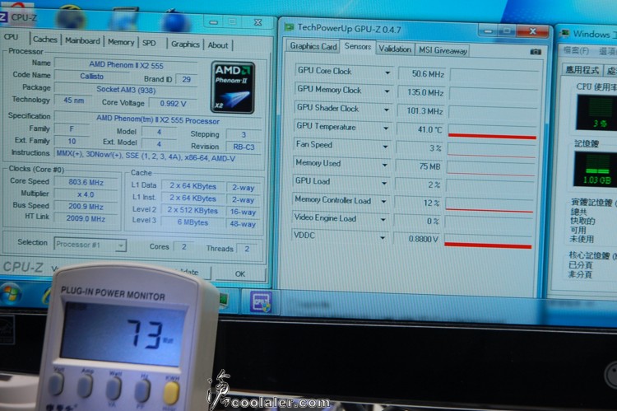Click the 2009.0 MHz HT Link field
Screen dimensions: 617x411
[86, 218]
